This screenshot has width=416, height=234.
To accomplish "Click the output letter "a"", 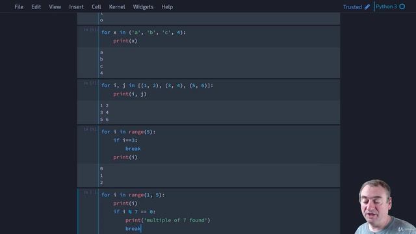I will point(101,52).
